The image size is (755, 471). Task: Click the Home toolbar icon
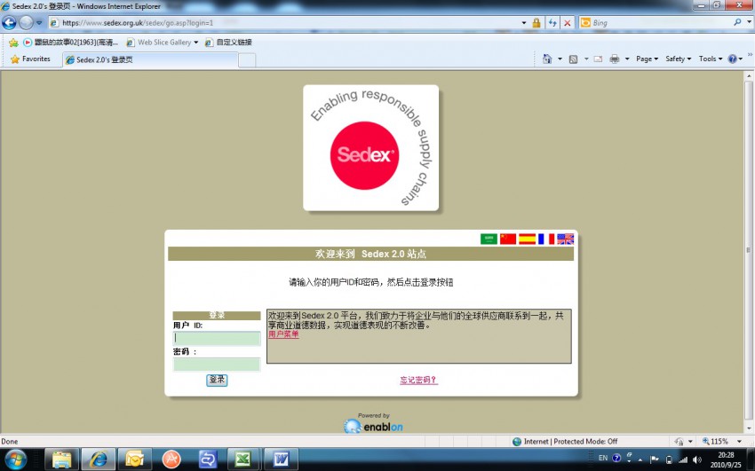[x=547, y=59]
